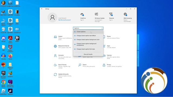Select the EA app desktop shortcut
This screenshot has height=97, width=173.
pyautogui.click(x=4, y=65)
